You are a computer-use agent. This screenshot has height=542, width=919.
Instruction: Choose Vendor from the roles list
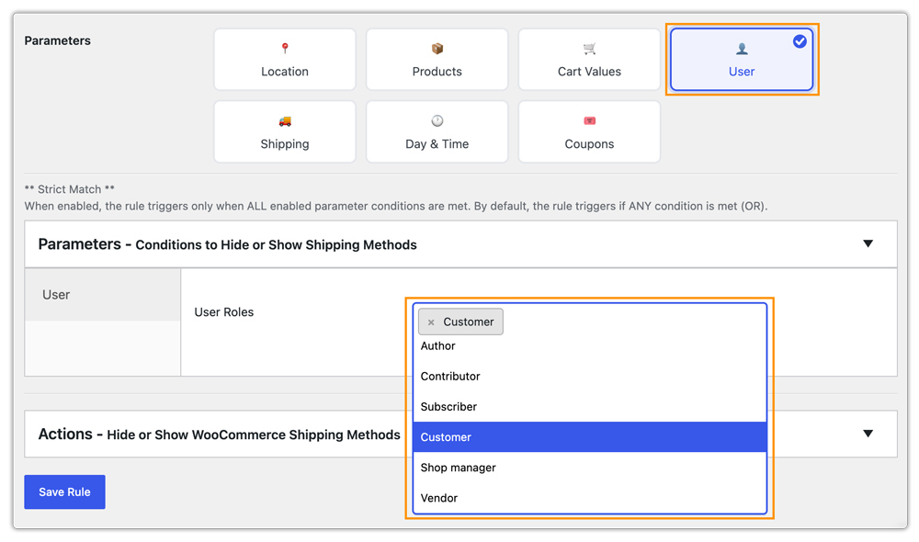tap(590, 498)
